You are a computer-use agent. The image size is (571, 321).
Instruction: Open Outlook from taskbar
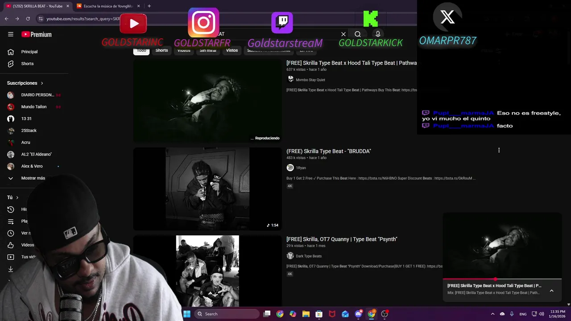[x=345, y=314]
